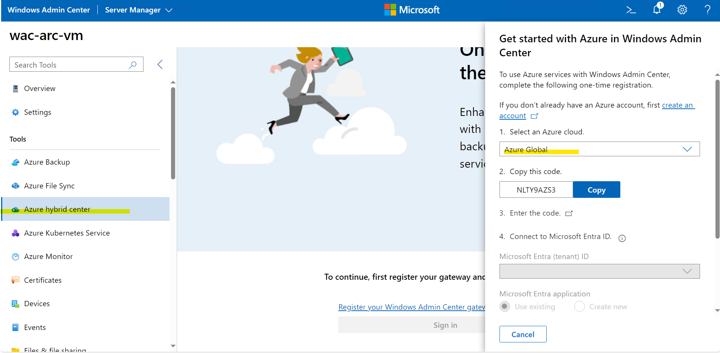Open Overview in the sidebar

85,89
